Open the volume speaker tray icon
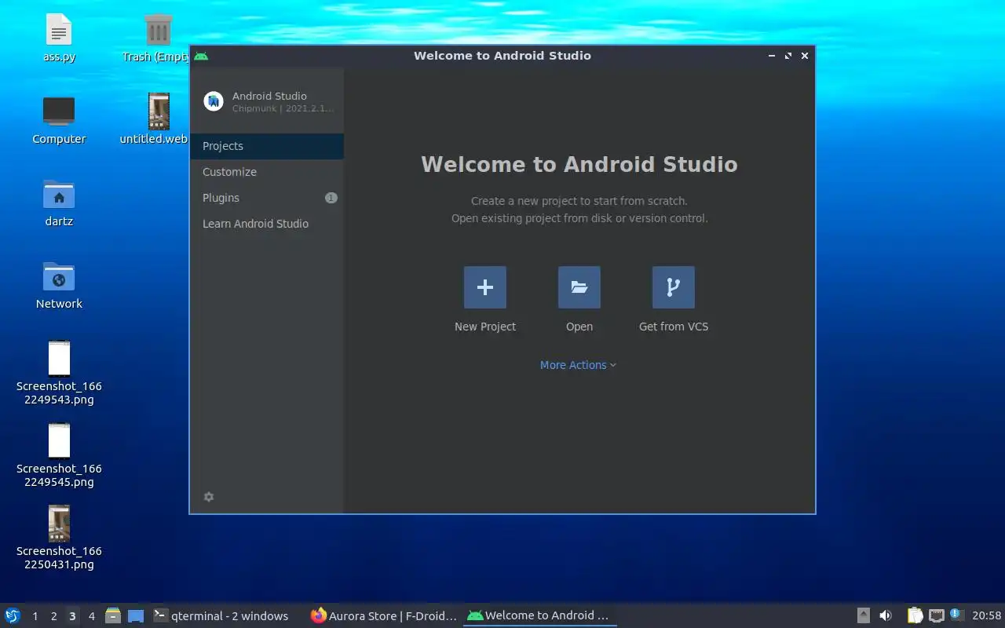 click(x=886, y=616)
